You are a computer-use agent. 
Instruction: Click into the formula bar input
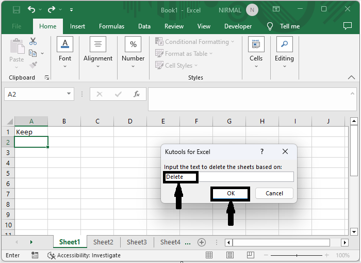249,99
